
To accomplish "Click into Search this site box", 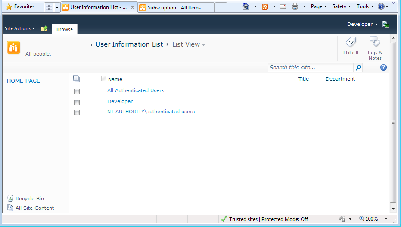I will (311, 68).
